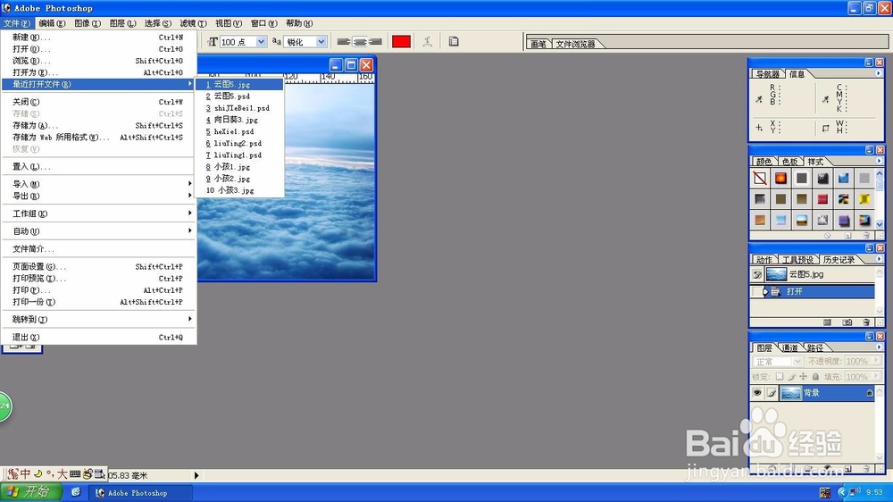This screenshot has height=502, width=893.
Task: Switch to the 色板 tab
Action: tap(789, 162)
